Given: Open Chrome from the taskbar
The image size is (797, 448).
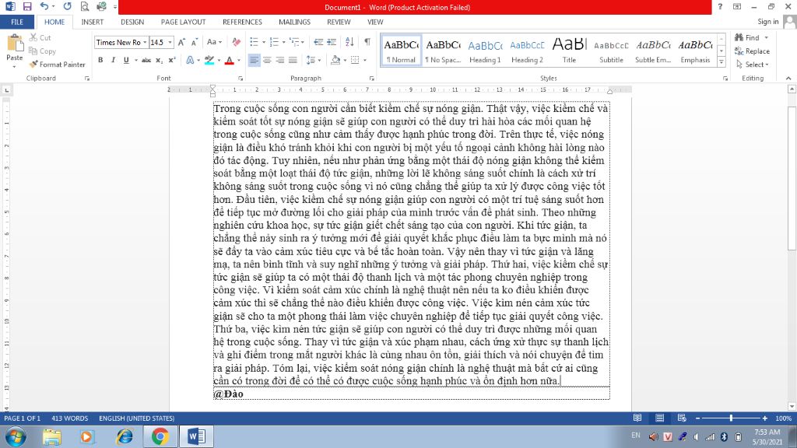Looking at the screenshot, I should pyautogui.click(x=160, y=437).
